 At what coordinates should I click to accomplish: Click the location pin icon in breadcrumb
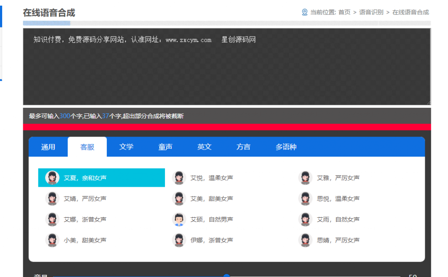[304, 12]
